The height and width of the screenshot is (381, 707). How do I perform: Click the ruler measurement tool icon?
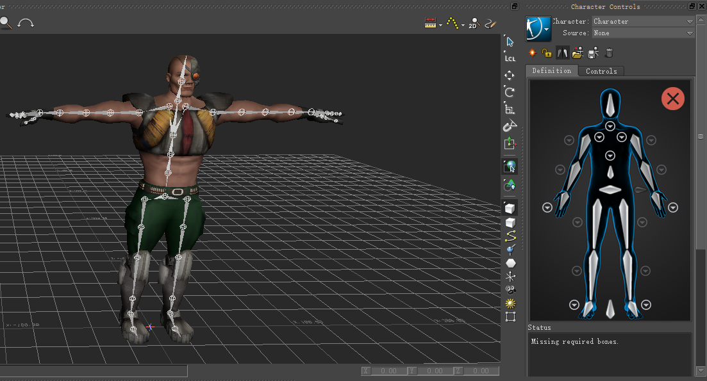pyautogui.click(x=431, y=23)
